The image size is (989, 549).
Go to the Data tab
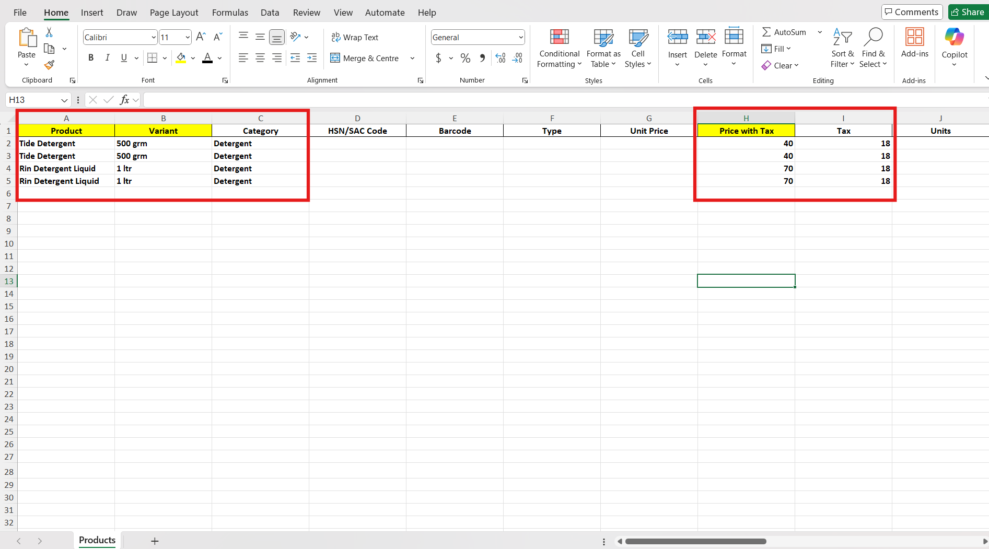(x=270, y=13)
